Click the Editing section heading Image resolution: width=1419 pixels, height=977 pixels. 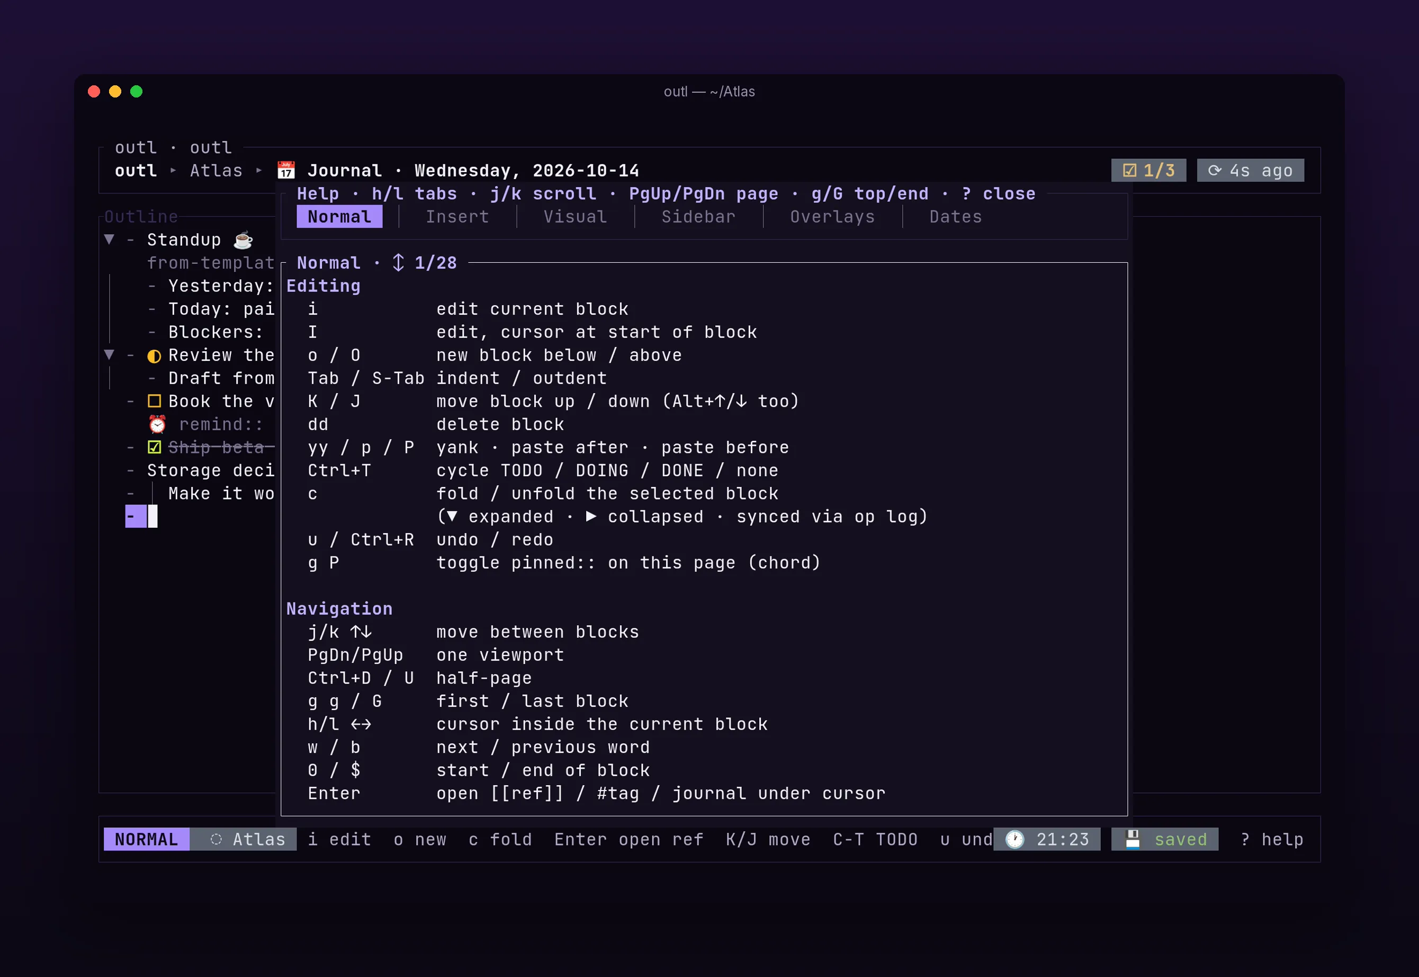pos(324,286)
